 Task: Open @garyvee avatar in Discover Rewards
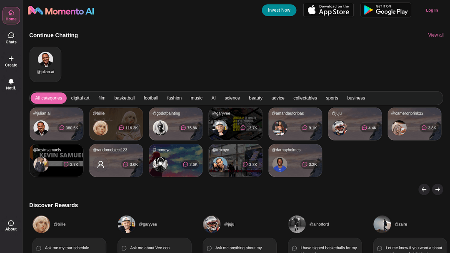coord(126,224)
